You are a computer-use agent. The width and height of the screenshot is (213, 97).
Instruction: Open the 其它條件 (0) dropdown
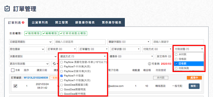pyautogui.click(x=164, y=56)
